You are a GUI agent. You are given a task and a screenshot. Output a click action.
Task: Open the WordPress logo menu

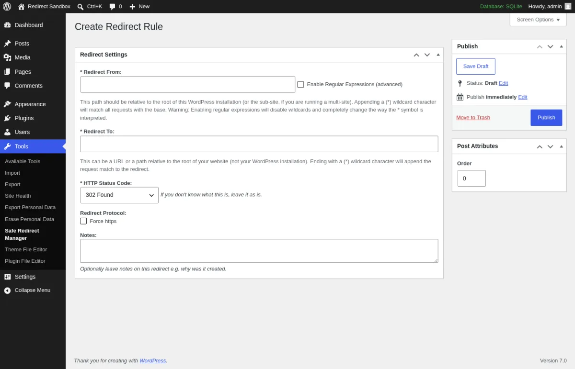(7, 6)
